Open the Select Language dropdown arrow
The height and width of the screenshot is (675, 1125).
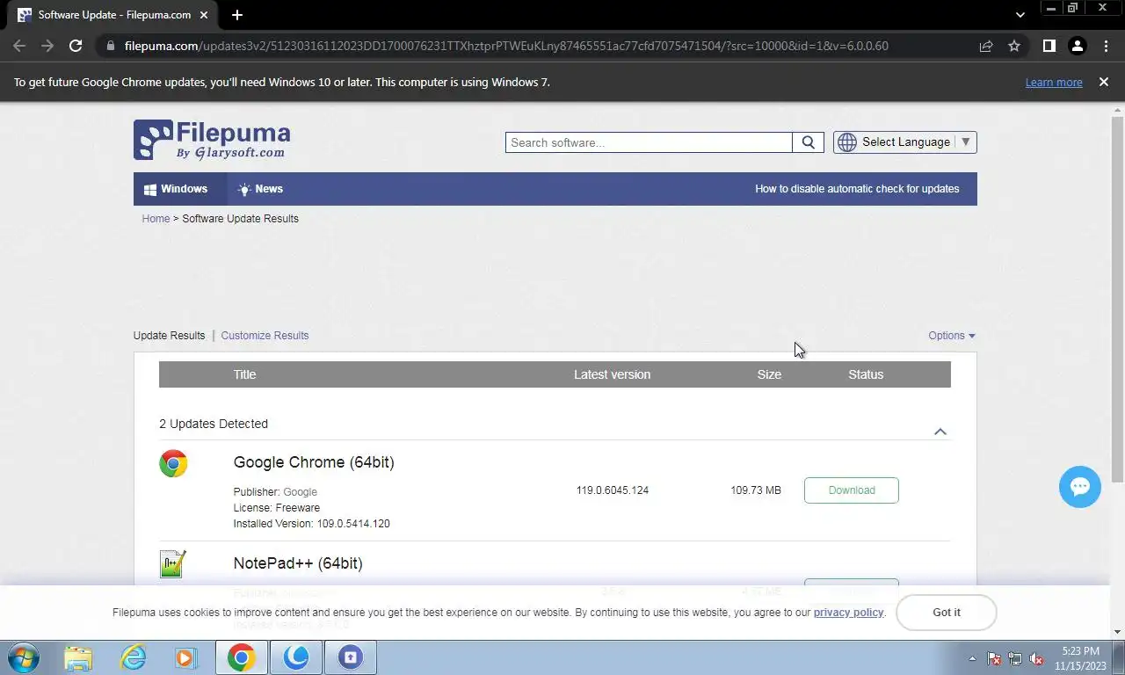[x=966, y=142]
